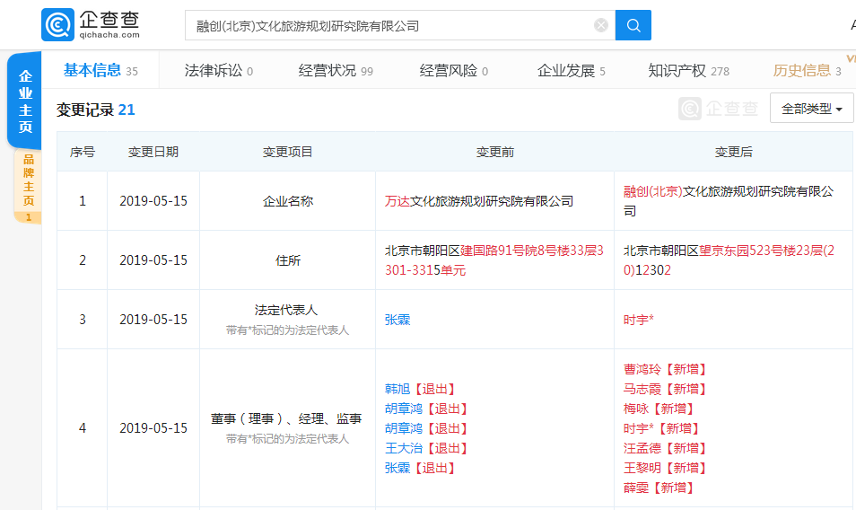
Task: Open the 韩旭 person link
Action: tap(397, 389)
